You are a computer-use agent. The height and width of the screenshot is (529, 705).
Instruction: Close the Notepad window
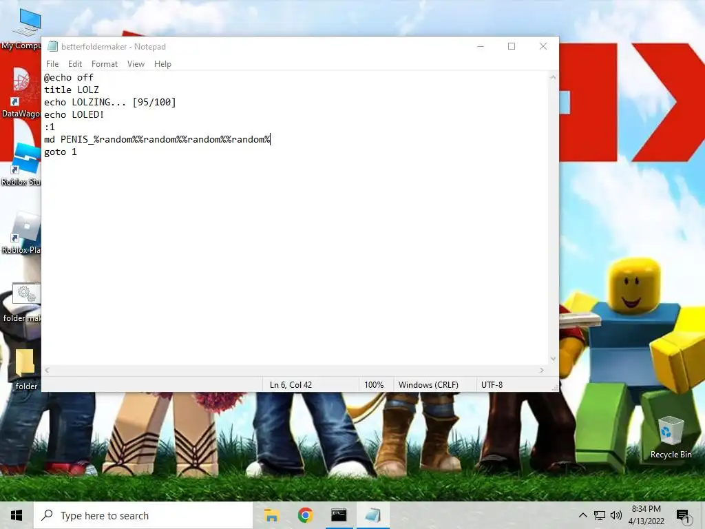(x=543, y=46)
